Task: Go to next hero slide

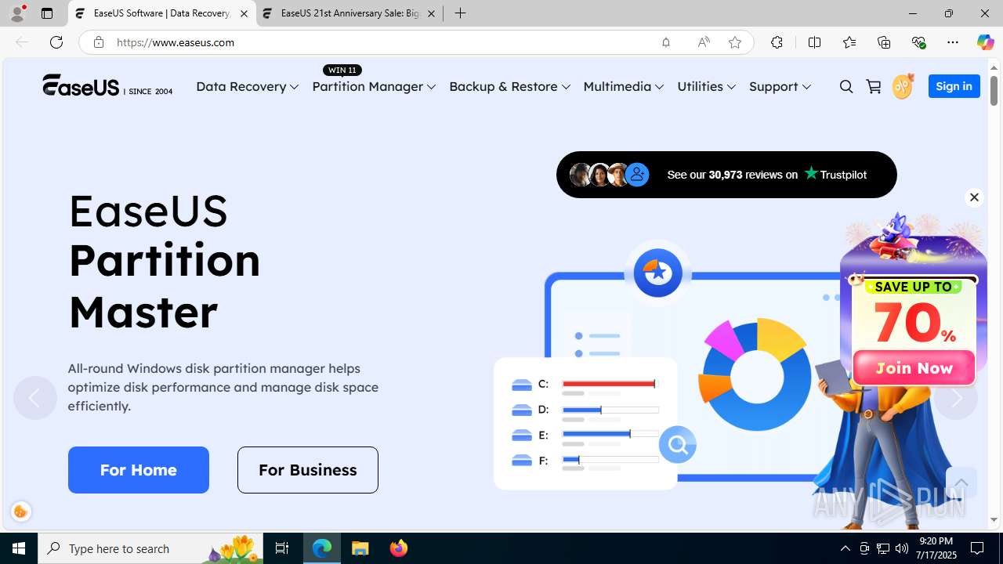Action: [956, 398]
